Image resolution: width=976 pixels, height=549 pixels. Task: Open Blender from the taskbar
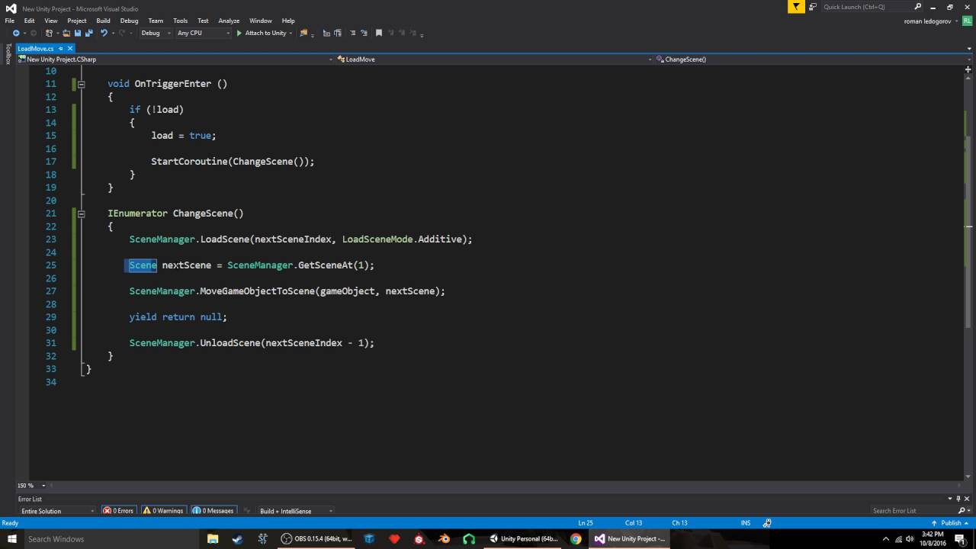click(x=444, y=538)
